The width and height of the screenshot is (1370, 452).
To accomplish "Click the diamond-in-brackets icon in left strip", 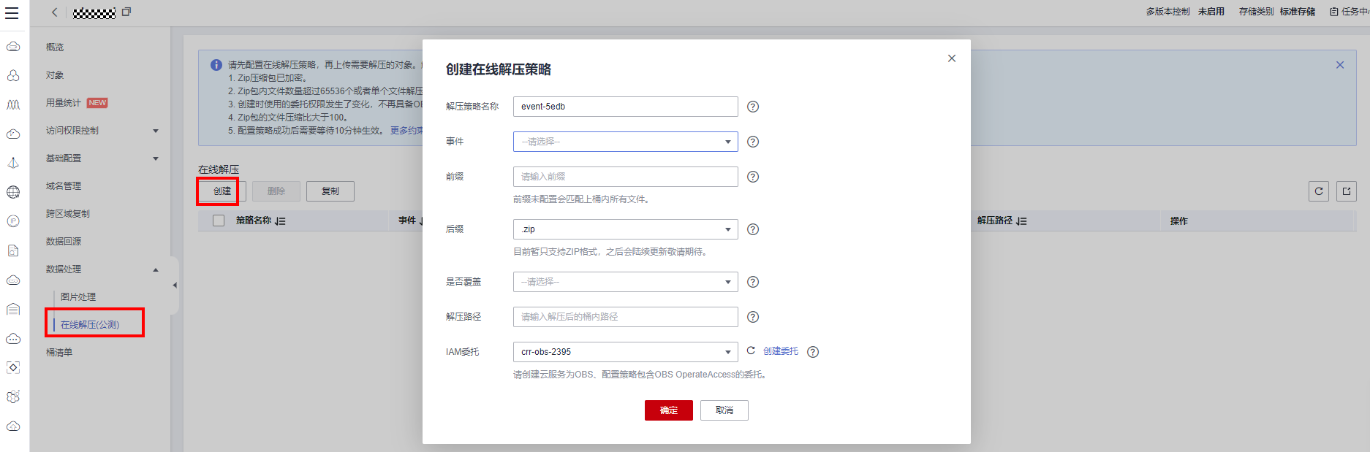I will [x=13, y=367].
